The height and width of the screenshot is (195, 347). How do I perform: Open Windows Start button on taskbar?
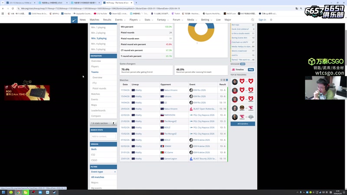click(3, 192)
